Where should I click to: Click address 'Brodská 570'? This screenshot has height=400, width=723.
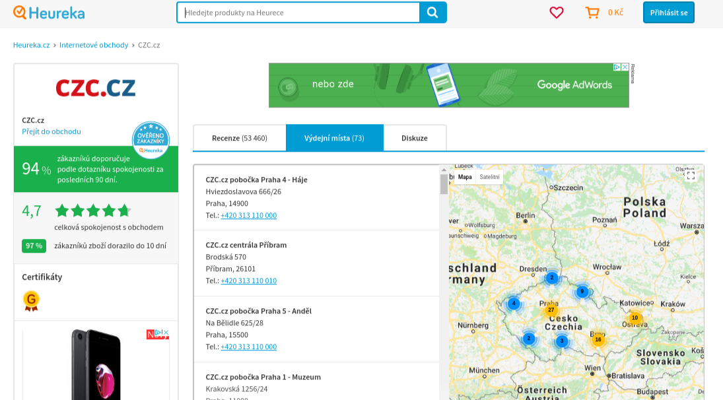pos(226,257)
